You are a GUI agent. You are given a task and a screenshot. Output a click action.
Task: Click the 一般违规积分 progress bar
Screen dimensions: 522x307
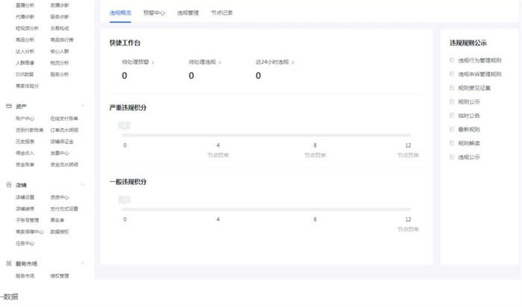(266, 209)
